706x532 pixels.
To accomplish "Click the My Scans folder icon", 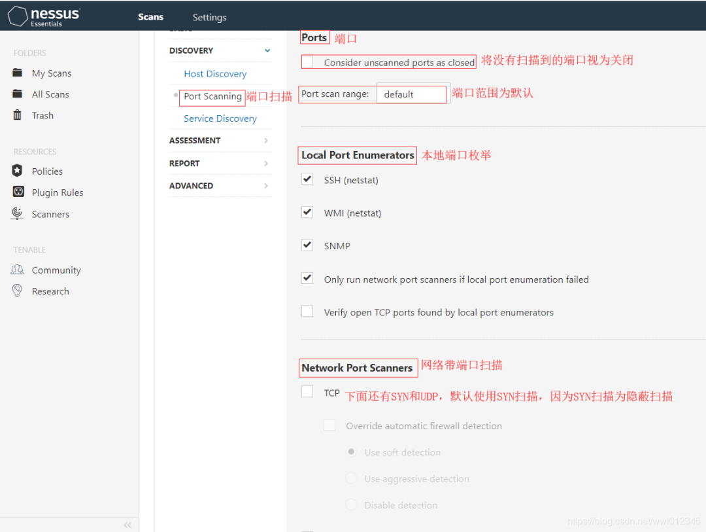I will (x=17, y=73).
